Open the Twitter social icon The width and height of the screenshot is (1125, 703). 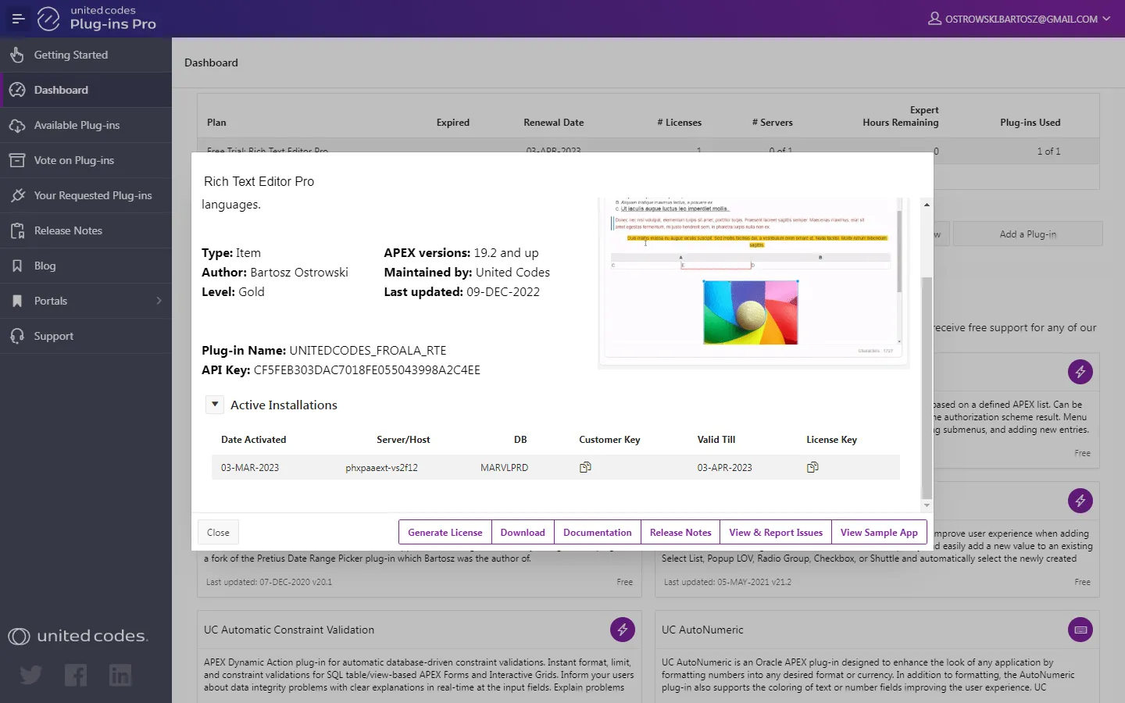point(31,675)
